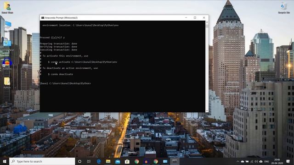
Task: Open Task View on the taskbar
Action: click(x=89, y=161)
